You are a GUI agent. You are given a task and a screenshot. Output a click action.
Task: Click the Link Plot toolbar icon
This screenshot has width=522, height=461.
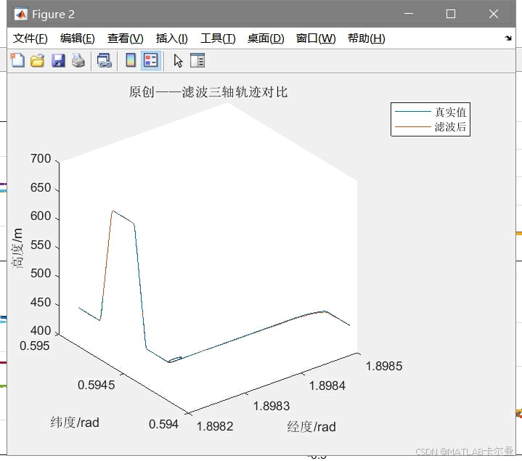click(105, 60)
